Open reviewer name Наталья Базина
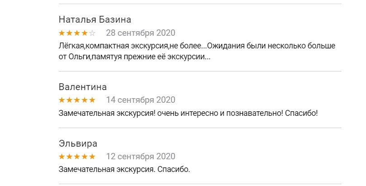Image resolution: width=366 pixels, height=186 pixels. 95,20
